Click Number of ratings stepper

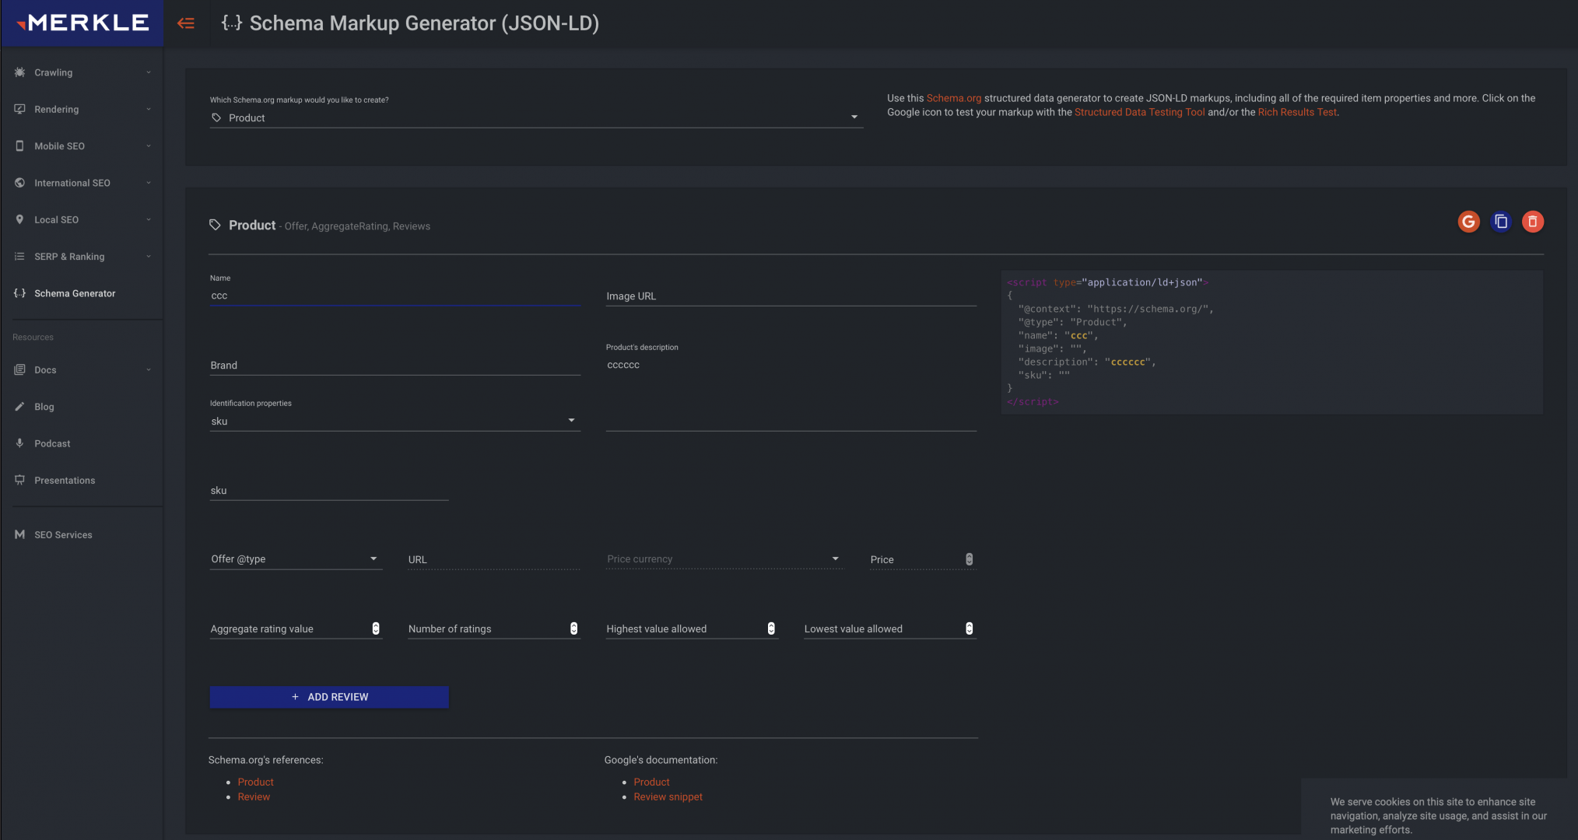pos(573,628)
